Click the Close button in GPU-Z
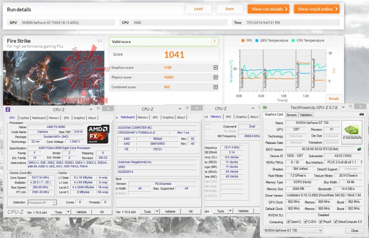 point(355,230)
